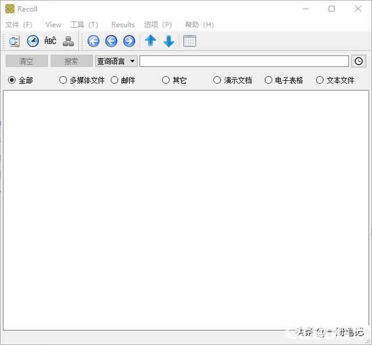The height and width of the screenshot is (345, 372).
Task: Select the 全部 radio button
Action: click(20, 80)
